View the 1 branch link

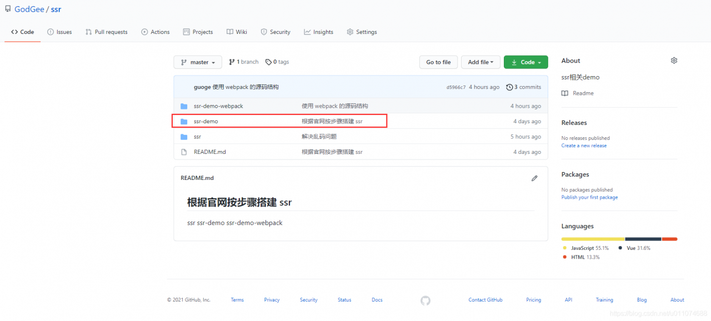(244, 62)
